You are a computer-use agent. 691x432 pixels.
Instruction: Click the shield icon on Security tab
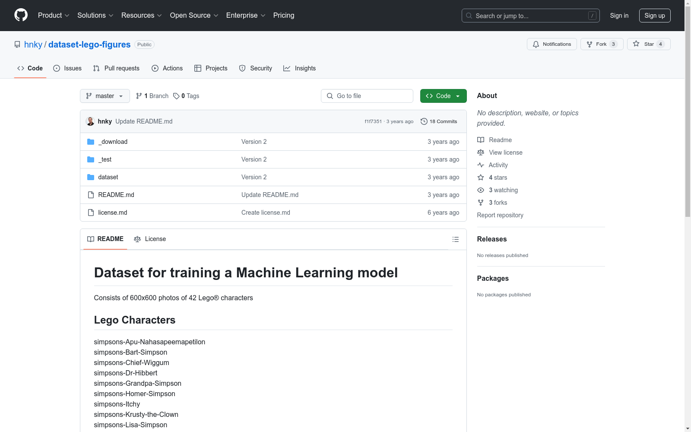pyautogui.click(x=242, y=68)
